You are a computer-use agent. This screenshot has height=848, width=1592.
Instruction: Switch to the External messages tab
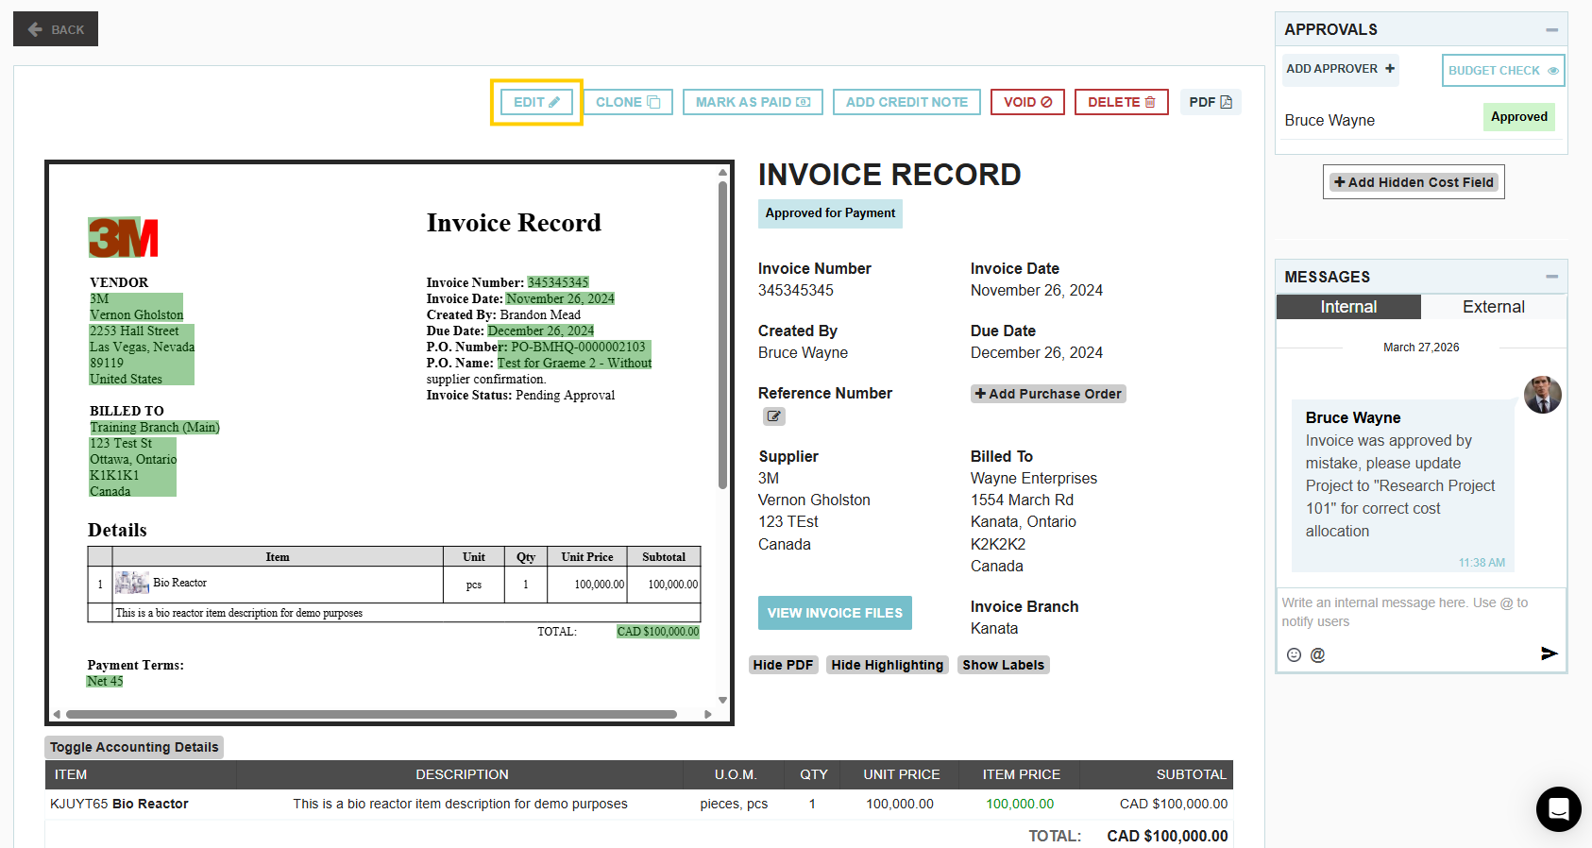click(x=1494, y=307)
